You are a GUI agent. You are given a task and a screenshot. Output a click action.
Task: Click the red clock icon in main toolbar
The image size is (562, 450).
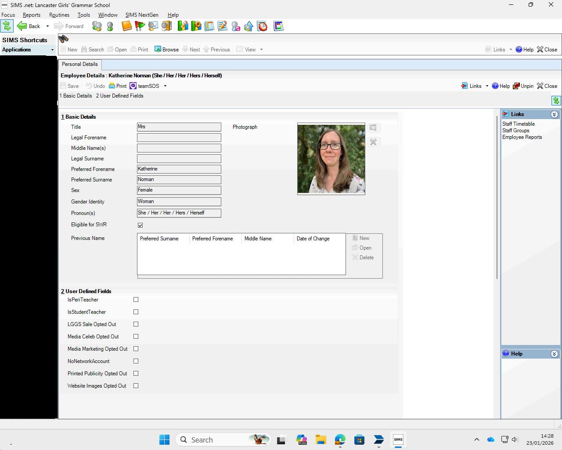tap(262, 26)
